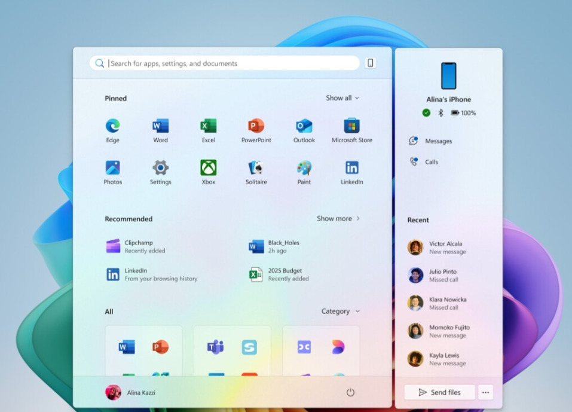Open the recommended Black_Holes document

(x=274, y=246)
